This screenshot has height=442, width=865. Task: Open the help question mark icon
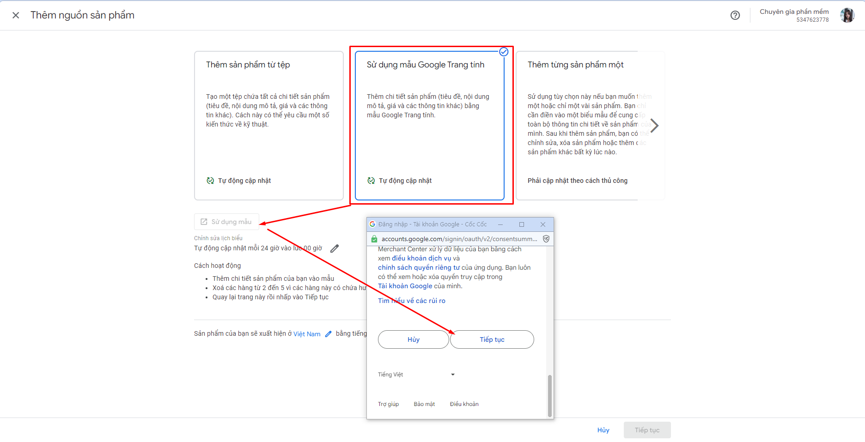pyautogui.click(x=735, y=15)
